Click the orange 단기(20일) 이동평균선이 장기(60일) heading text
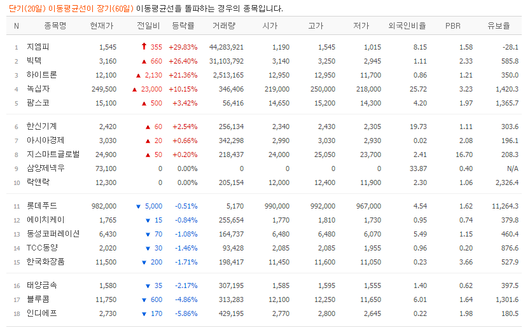 (x=71, y=8)
